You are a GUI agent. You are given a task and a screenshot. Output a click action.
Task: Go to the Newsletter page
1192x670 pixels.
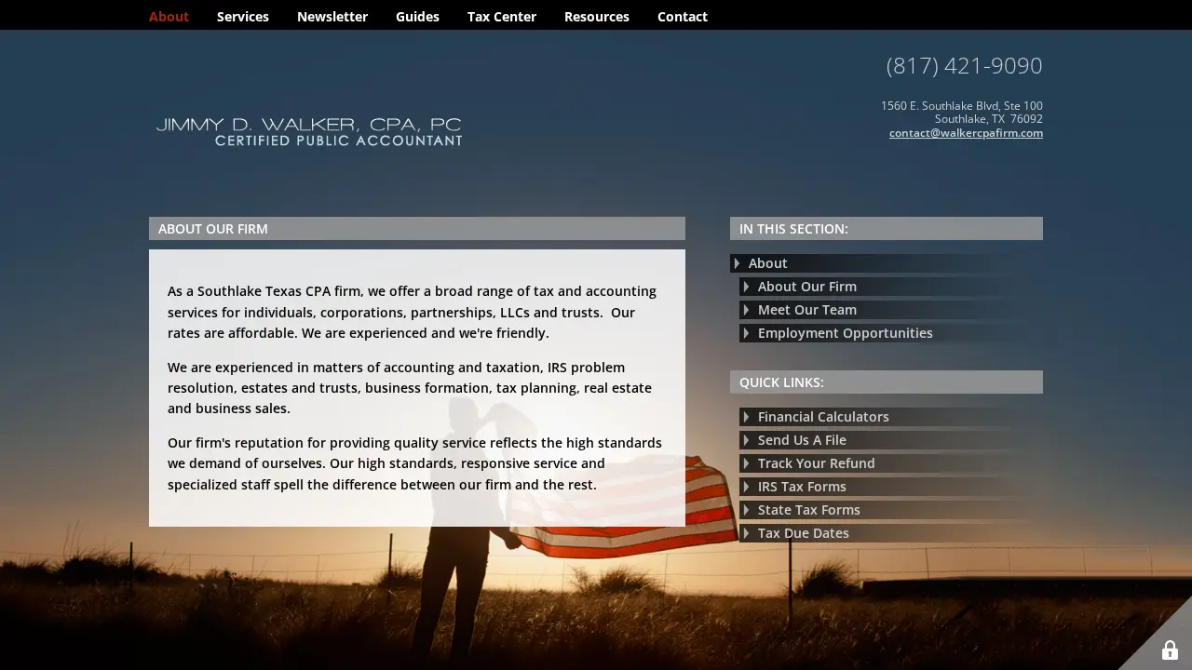[332, 17]
